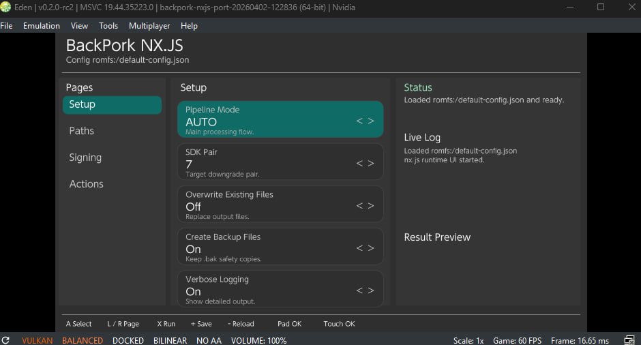The height and width of the screenshot is (345, 641).
Task: Select the SDK Pair value 7
Action: (189, 164)
